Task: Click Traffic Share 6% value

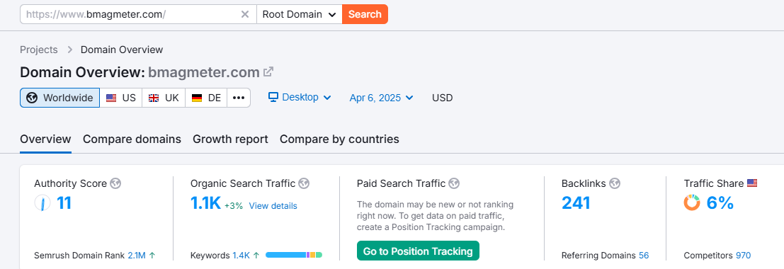Action: coord(720,203)
